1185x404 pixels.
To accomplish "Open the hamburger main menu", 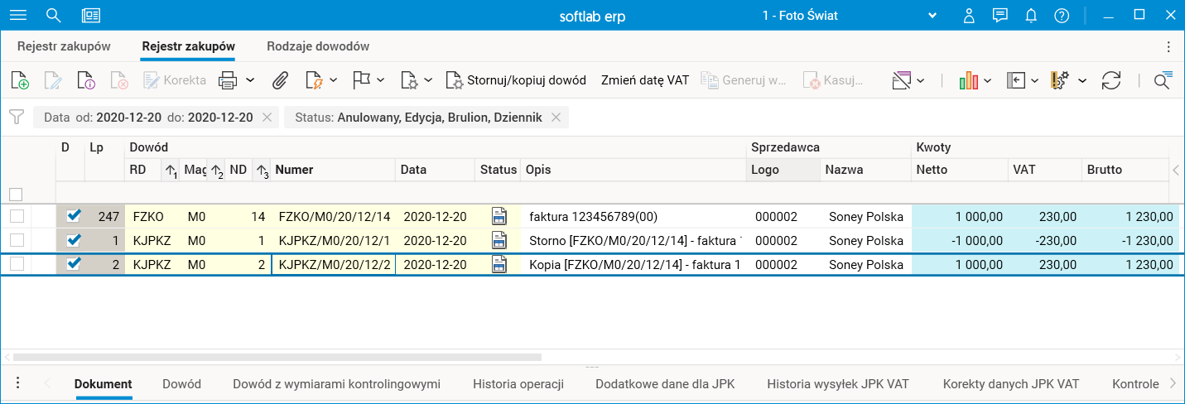I will [17, 16].
